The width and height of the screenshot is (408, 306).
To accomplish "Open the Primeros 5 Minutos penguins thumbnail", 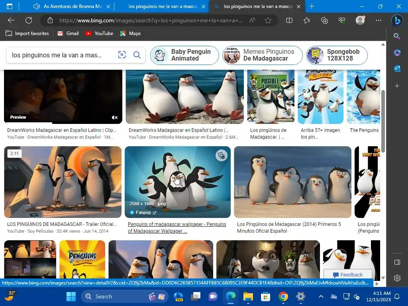I will [293, 182].
